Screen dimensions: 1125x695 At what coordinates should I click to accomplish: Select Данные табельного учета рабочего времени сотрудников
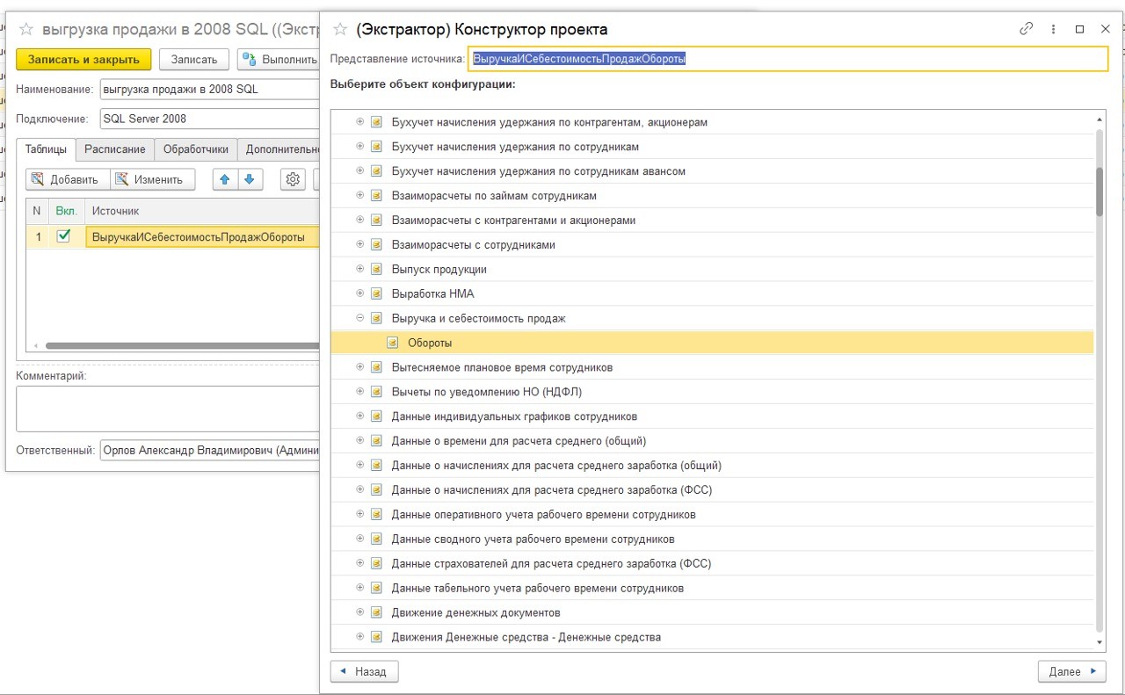(x=537, y=588)
